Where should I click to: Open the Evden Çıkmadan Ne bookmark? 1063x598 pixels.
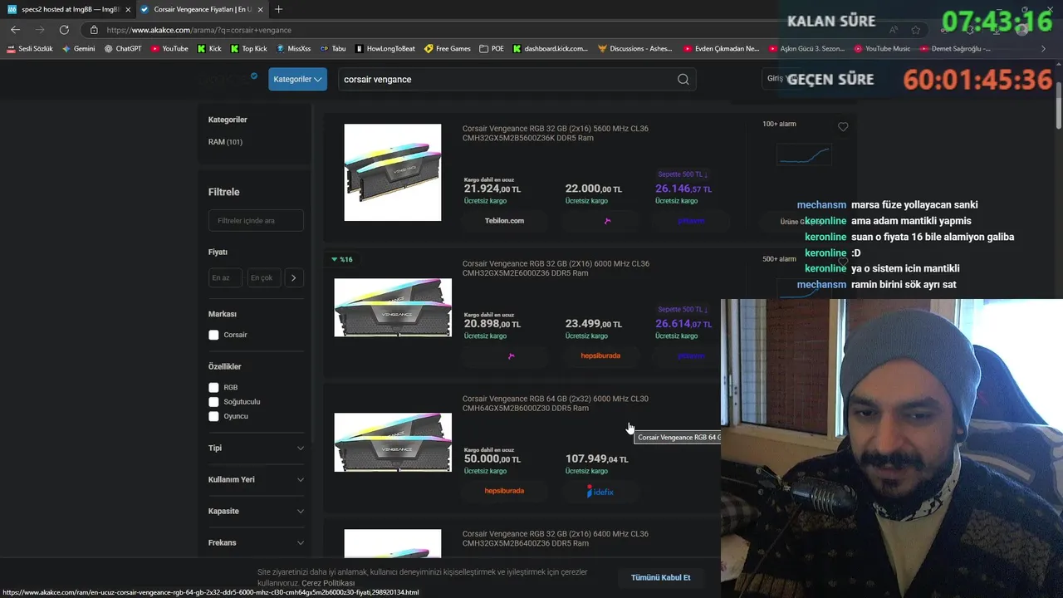point(721,48)
